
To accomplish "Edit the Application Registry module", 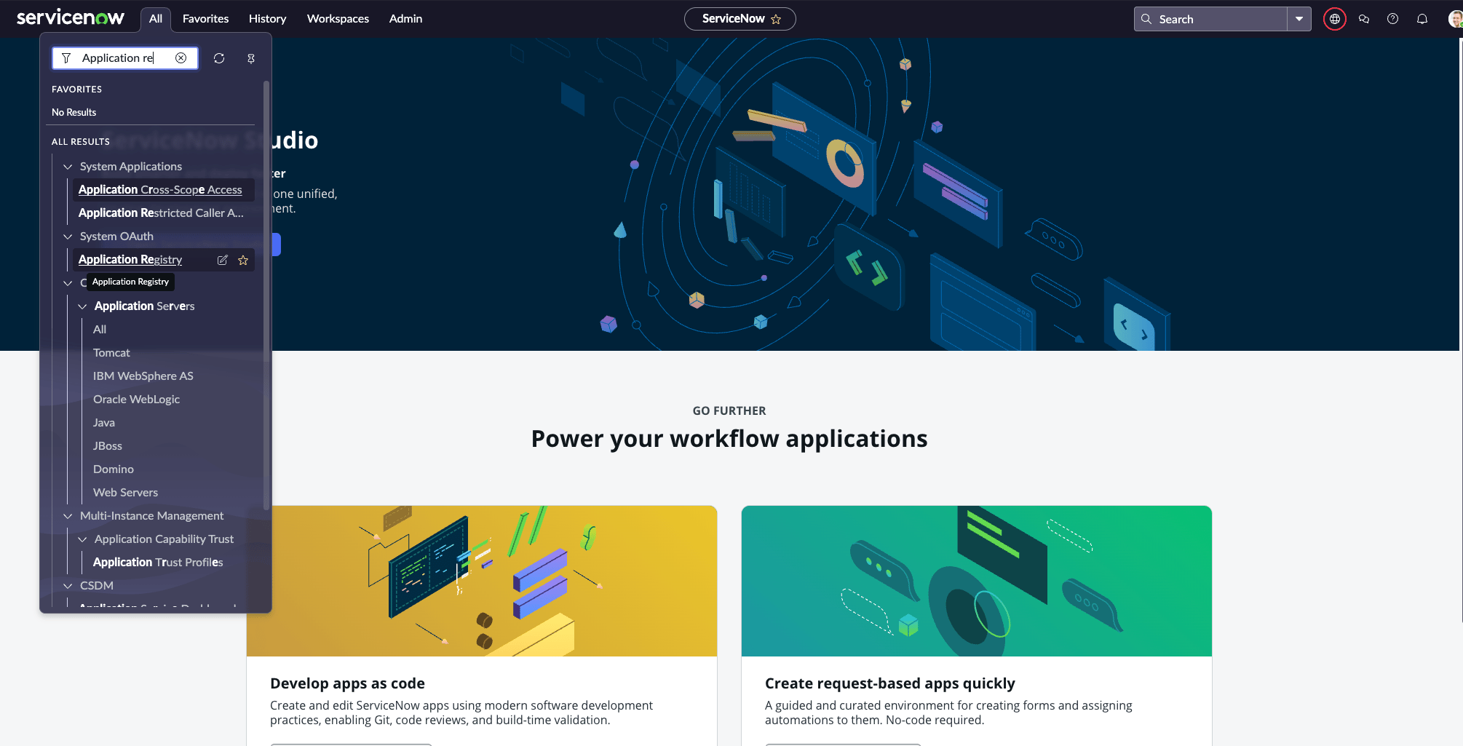I will (x=223, y=260).
